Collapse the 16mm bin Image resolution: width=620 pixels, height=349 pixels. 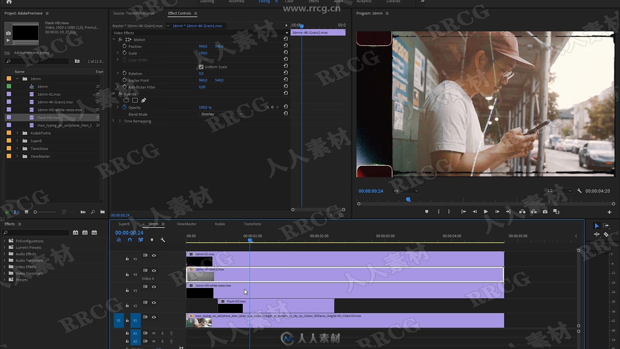(x=17, y=79)
